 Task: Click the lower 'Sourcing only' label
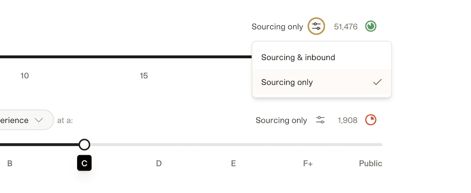pyautogui.click(x=281, y=120)
